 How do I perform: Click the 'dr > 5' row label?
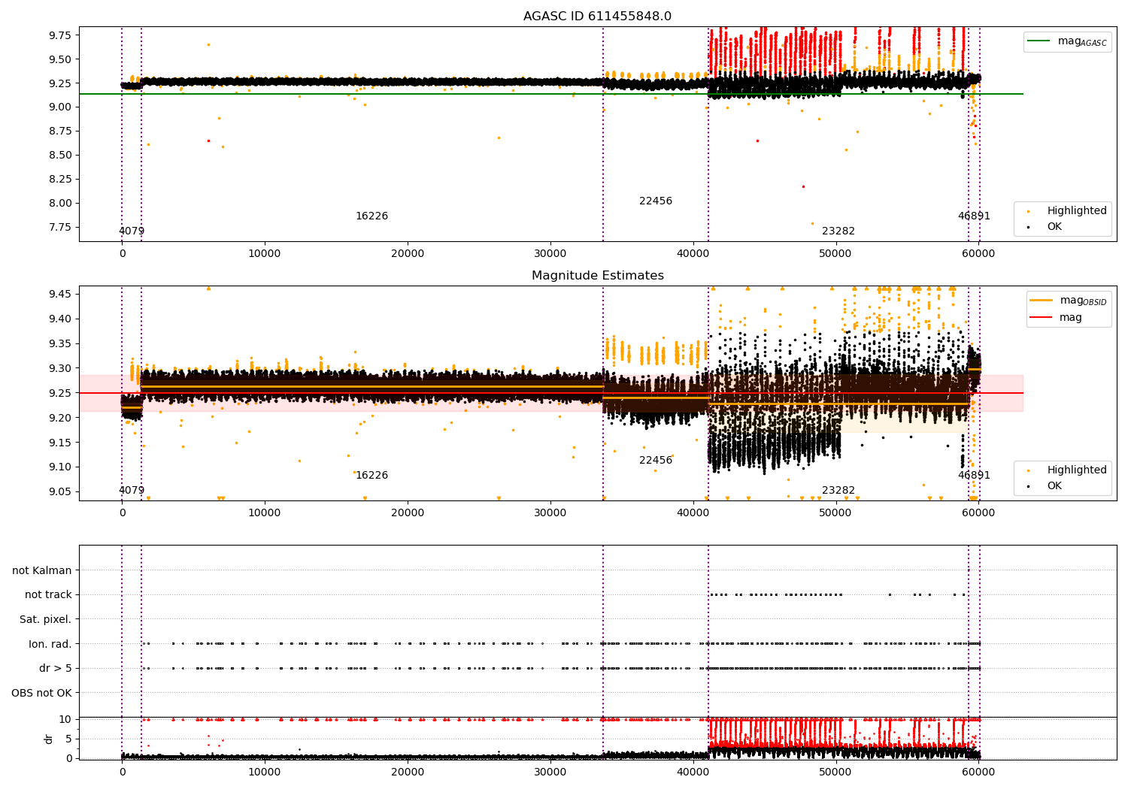pos(56,669)
